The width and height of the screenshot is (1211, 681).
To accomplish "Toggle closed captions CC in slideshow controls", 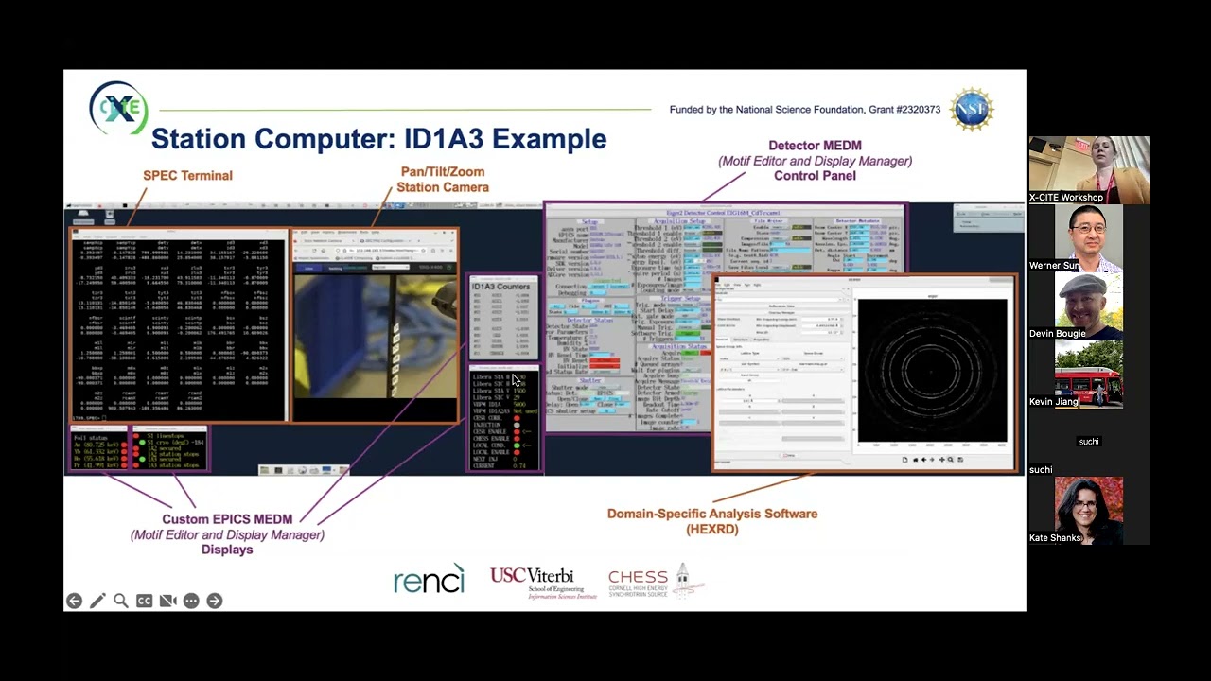I will [x=145, y=601].
